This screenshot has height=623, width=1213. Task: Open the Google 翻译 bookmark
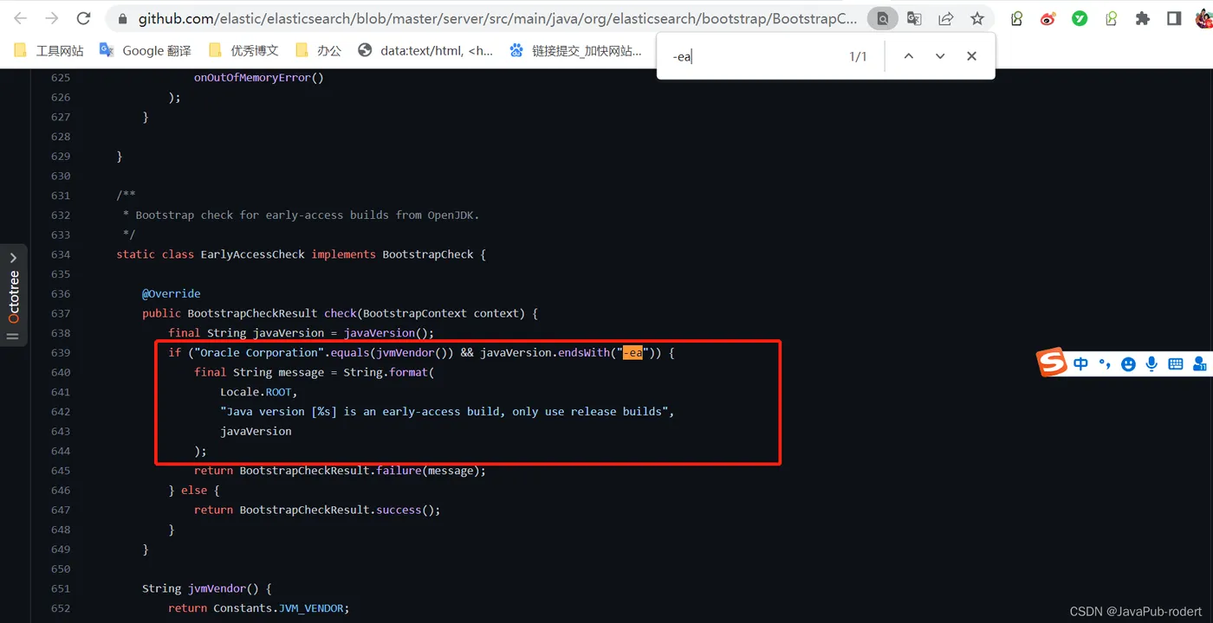point(146,51)
